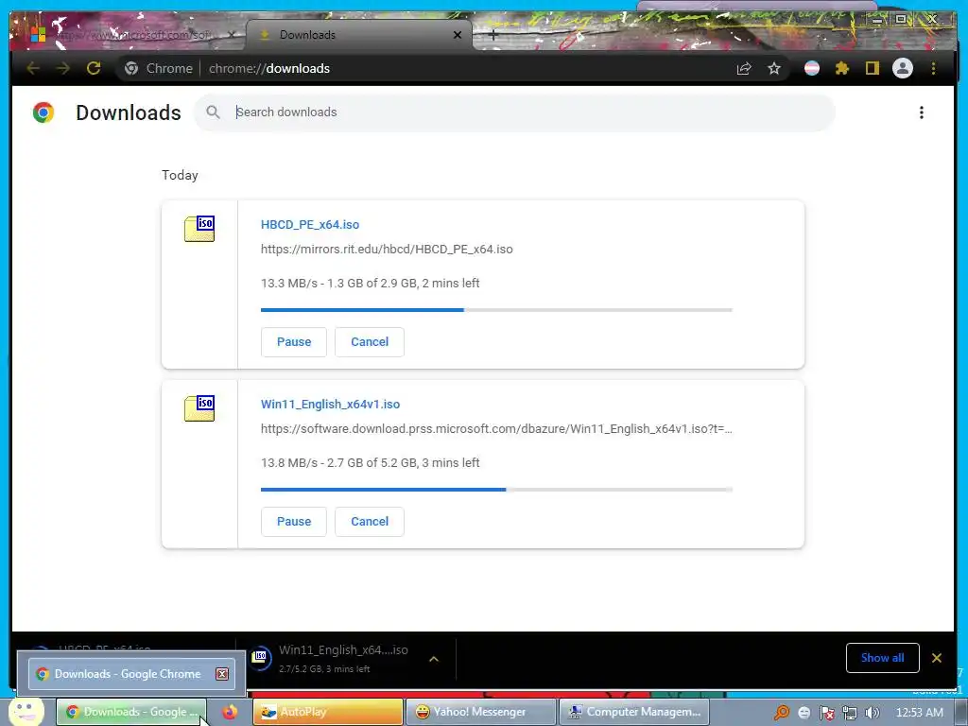Click the 12:53 AM taskbar clock
This screenshot has width=968, height=726.
click(919, 713)
